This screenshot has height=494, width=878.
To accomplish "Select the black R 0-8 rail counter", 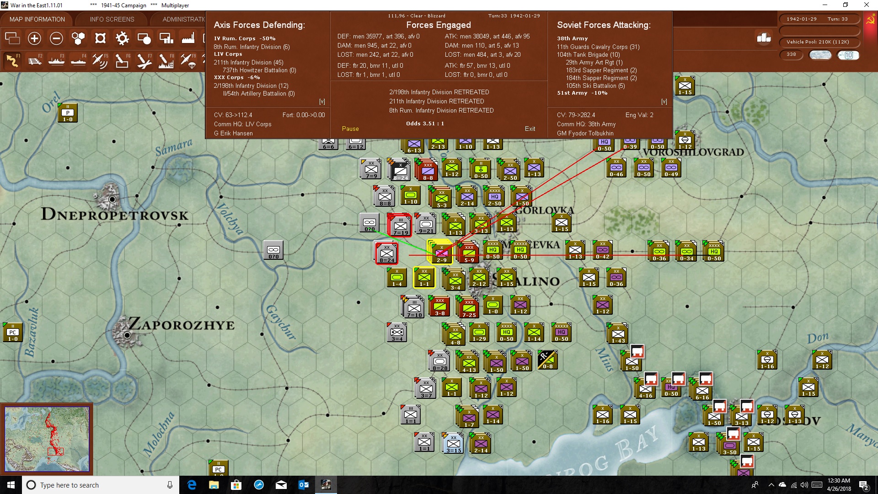I will click(x=548, y=360).
